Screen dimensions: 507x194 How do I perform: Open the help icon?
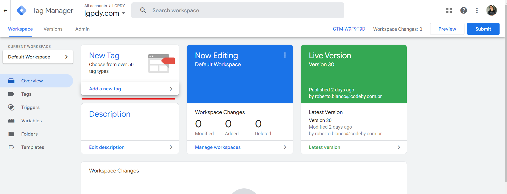coord(464,10)
